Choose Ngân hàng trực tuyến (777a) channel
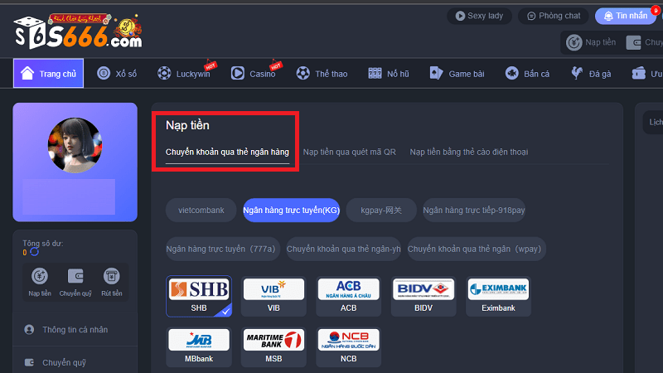This screenshot has height=373, width=663. tap(222, 249)
